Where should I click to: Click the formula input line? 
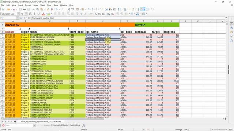tap(128, 18)
